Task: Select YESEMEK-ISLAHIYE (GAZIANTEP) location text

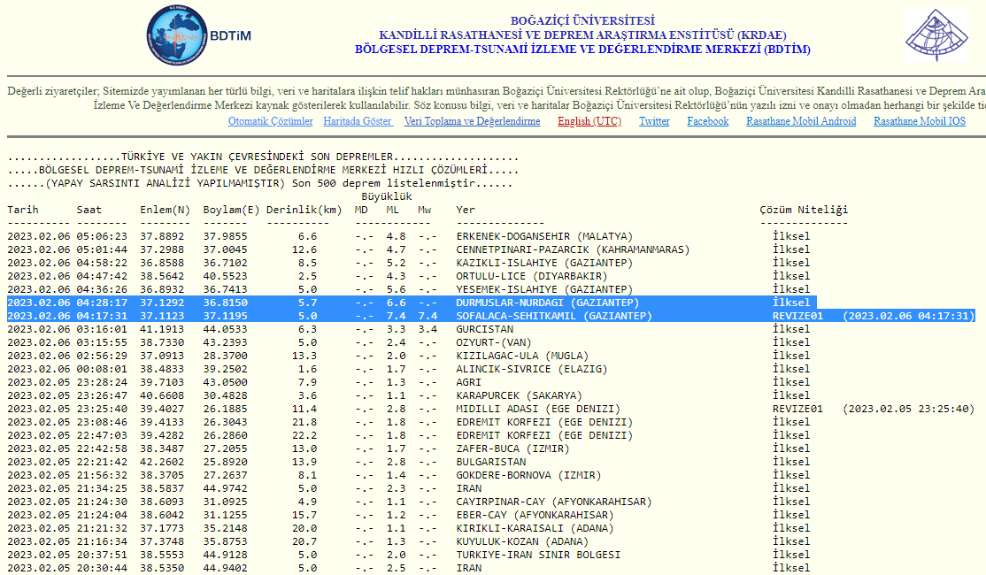Action: [x=544, y=289]
